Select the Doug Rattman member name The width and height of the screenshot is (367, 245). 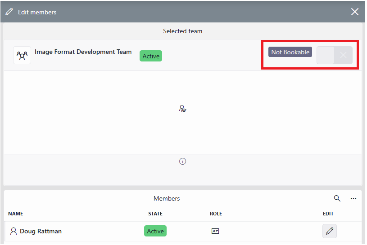[41, 231]
